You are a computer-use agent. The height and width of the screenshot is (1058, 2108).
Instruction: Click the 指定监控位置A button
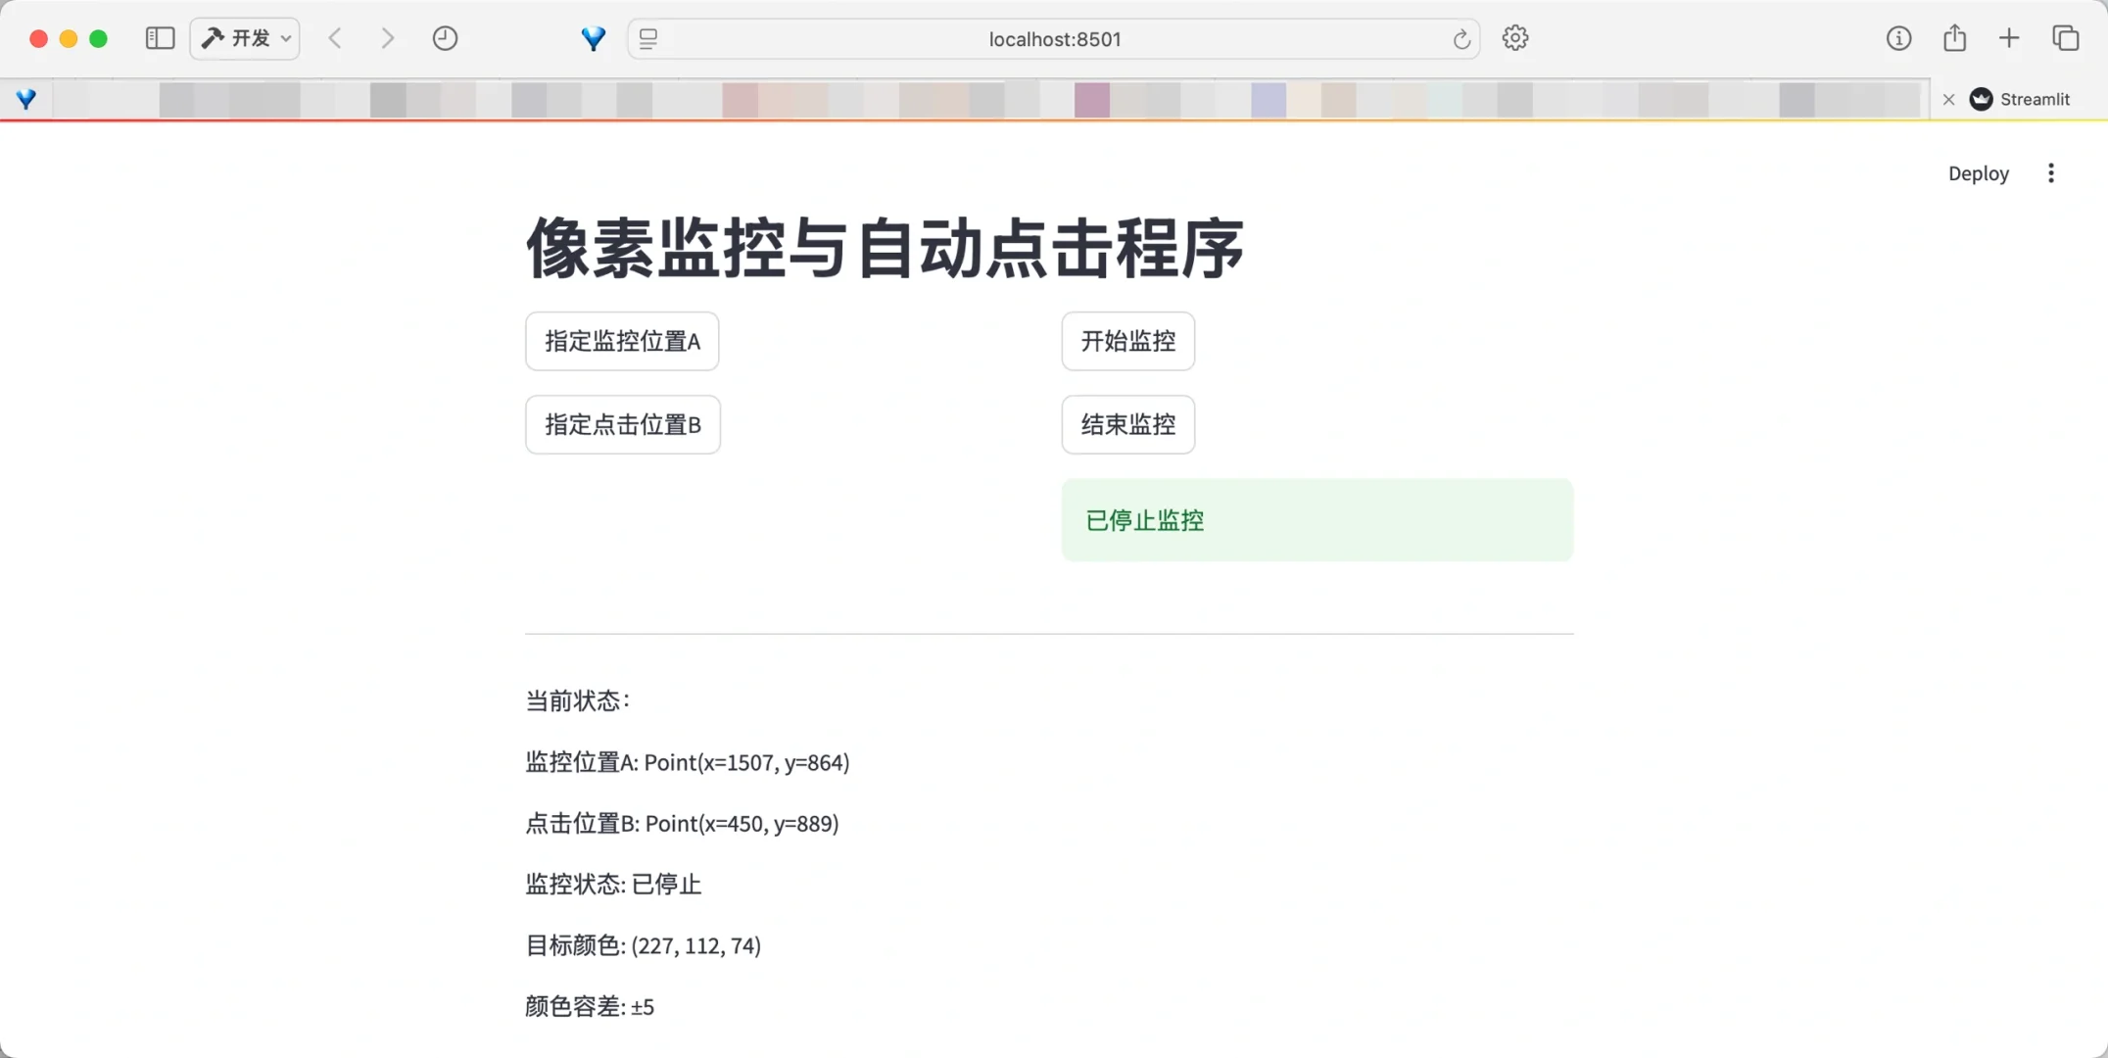click(622, 341)
